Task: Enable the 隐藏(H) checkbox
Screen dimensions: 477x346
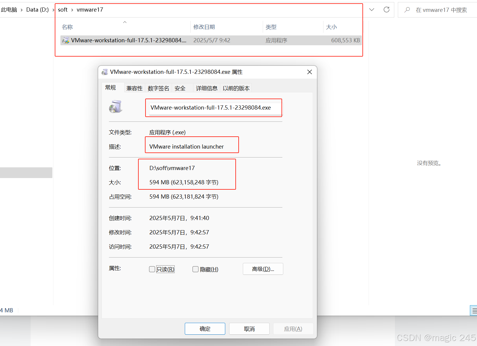Action: coord(196,269)
